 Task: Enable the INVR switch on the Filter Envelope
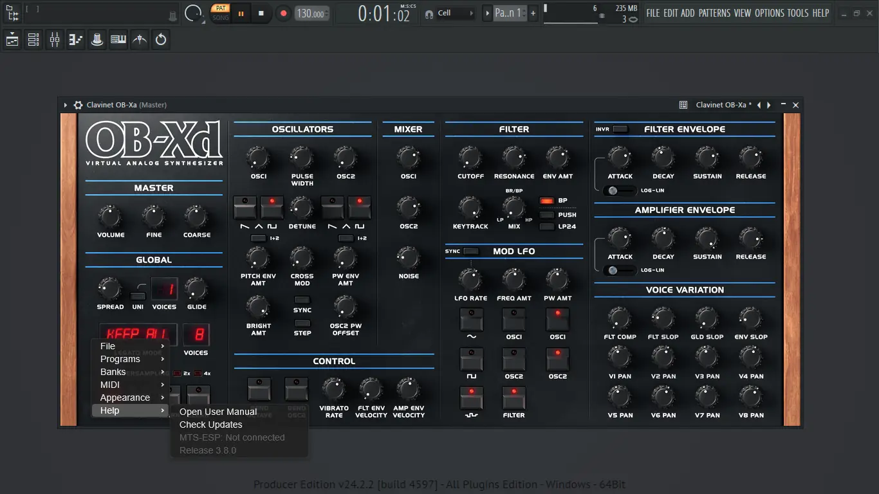click(620, 129)
